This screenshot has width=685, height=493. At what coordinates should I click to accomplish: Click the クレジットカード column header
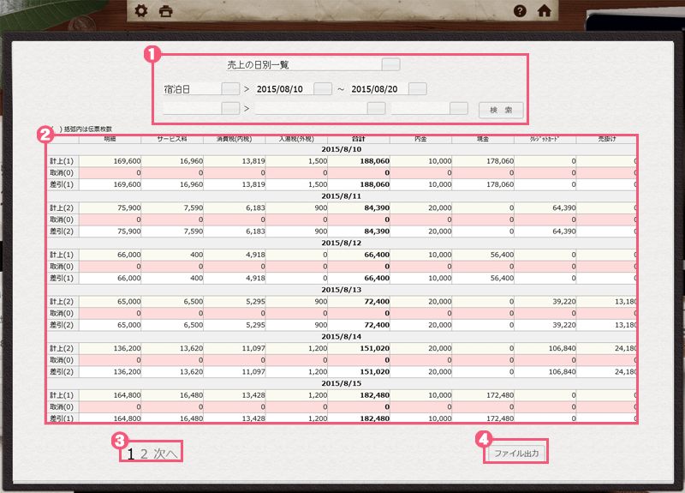(x=545, y=139)
